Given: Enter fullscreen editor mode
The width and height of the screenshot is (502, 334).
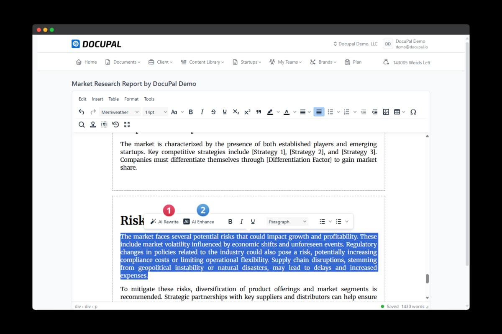Looking at the screenshot, I should [x=127, y=124].
